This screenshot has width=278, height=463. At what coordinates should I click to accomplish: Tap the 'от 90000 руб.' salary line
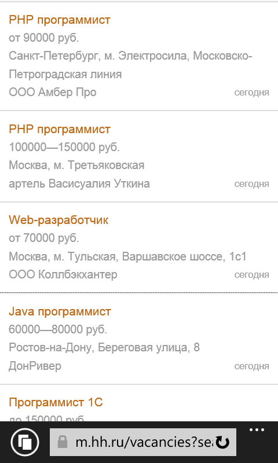click(44, 38)
